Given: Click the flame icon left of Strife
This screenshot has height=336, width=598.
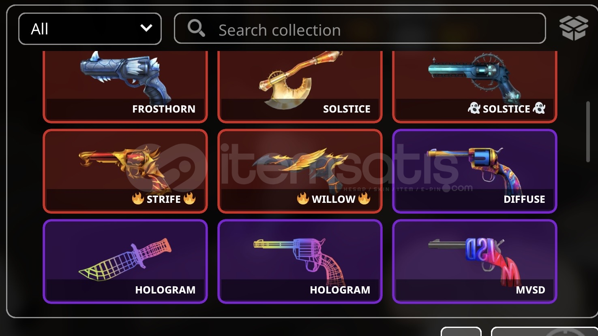Looking at the screenshot, I should (138, 198).
